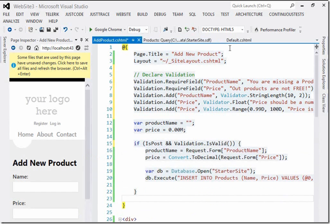Screen dimensions: 330x224
Task: Open the Undo history dropdown arrow
Action: coord(71,30)
